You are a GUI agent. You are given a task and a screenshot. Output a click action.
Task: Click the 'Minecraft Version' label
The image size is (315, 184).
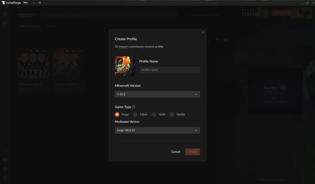tap(128, 86)
